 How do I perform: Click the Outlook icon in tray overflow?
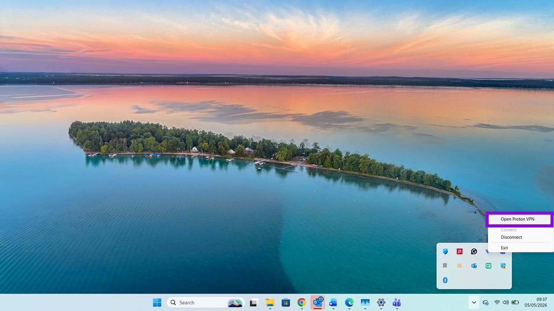[474, 266]
